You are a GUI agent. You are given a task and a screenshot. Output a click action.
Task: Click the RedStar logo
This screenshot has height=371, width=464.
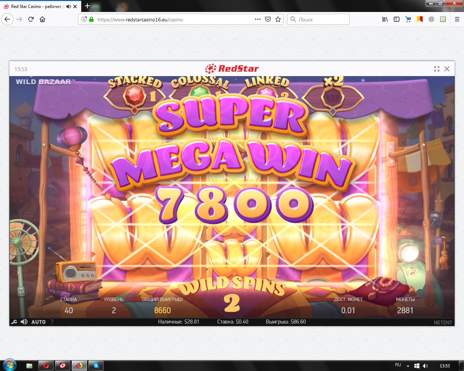pos(232,68)
